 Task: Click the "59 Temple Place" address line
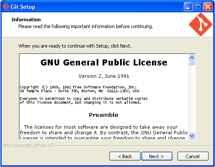pos(80,91)
